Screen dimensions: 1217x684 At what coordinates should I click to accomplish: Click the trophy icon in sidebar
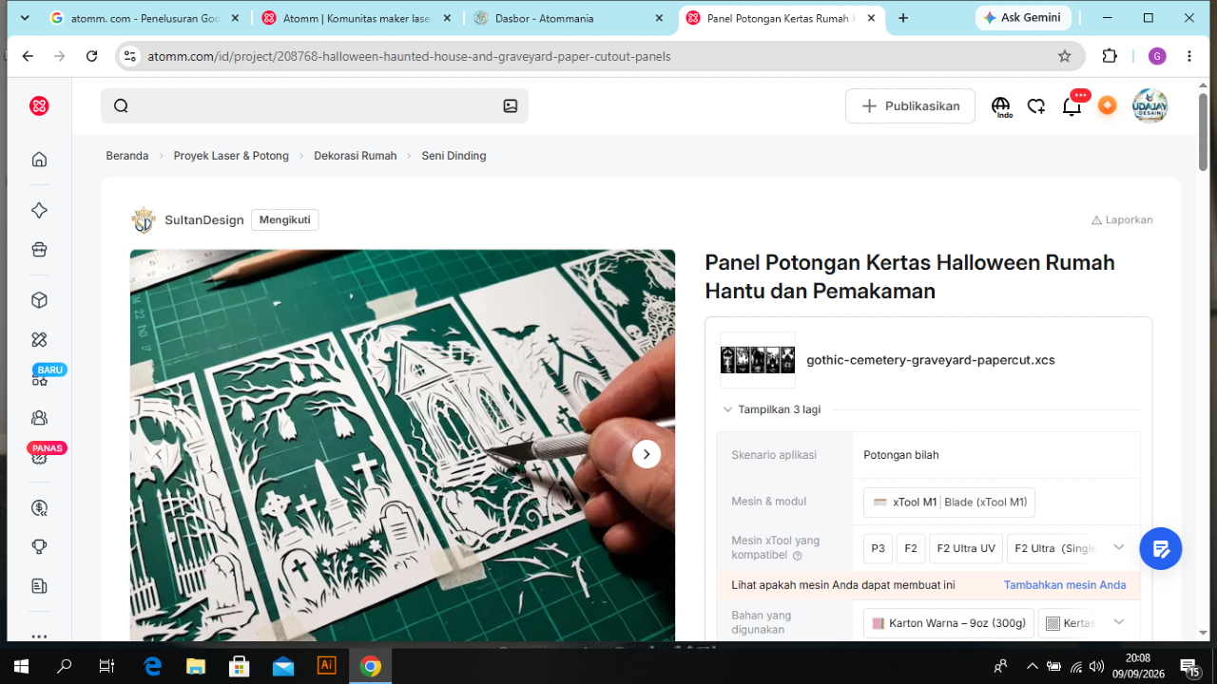[x=39, y=546]
